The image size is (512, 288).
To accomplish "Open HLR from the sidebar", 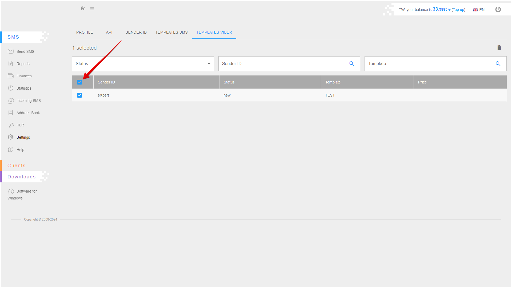I will click(x=20, y=125).
